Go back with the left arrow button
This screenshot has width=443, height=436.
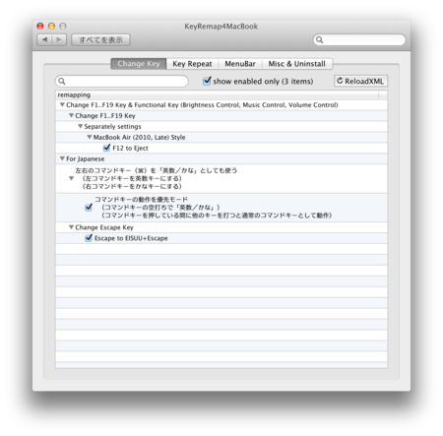44,39
